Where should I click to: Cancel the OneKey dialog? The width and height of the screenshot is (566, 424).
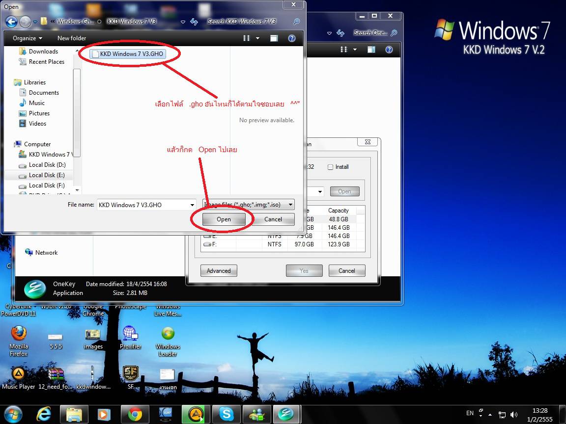coord(347,271)
